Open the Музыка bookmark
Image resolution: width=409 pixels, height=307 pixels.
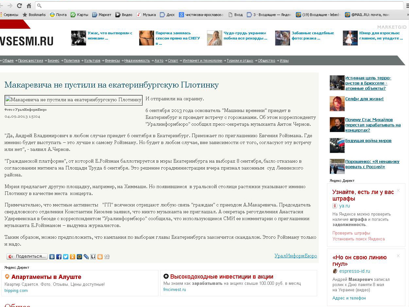click(146, 15)
